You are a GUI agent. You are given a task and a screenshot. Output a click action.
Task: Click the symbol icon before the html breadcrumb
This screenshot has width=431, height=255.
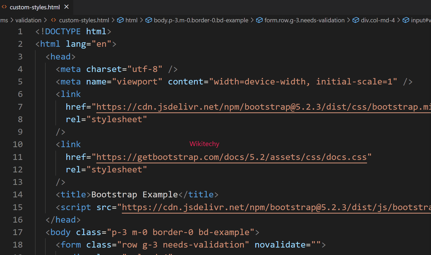[x=120, y=20]
